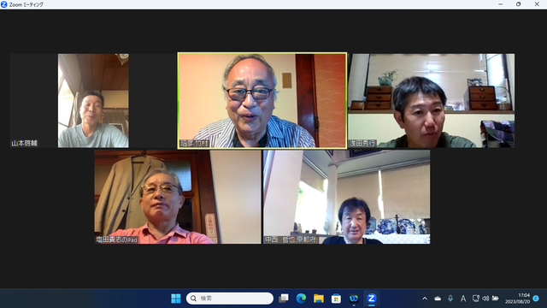Click the active speaker's name label
Image resolution: width=547 pixels, height=308 pixels.
(194, 143)
